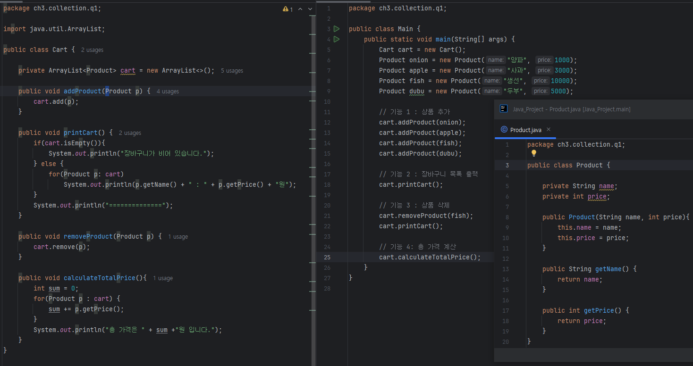This screenshot has height=366, width=693.
Task: Click 'return price;' in Product.java
Action: pyautogui.click(x=582, y=321)
